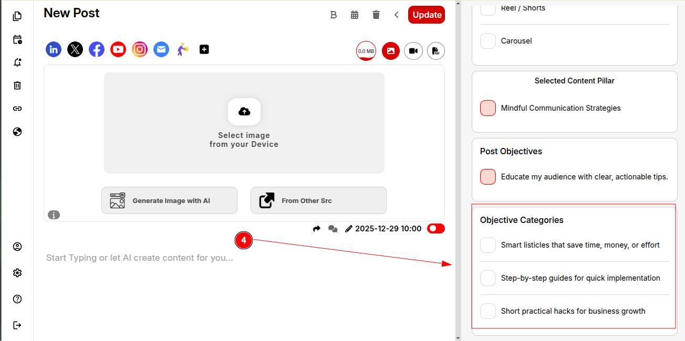Enable 'Short practical hacks for business growth'
Image resolution: width=685 pixels, height=341 pixels.
click(488, 311)
